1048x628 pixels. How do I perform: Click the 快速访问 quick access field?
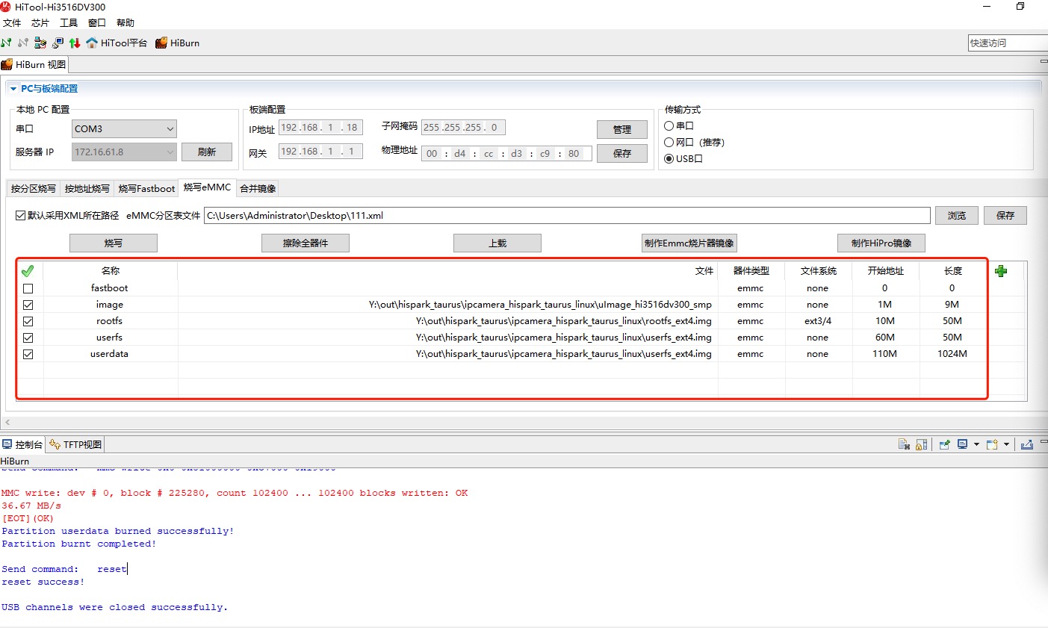point(1008,43)
